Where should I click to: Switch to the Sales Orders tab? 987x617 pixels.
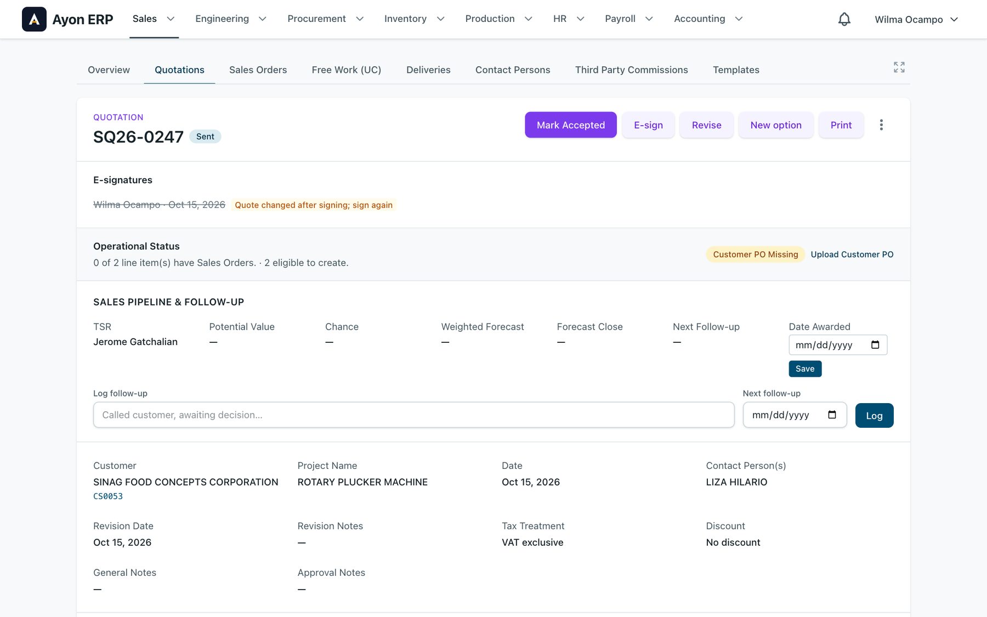point(258,70)
